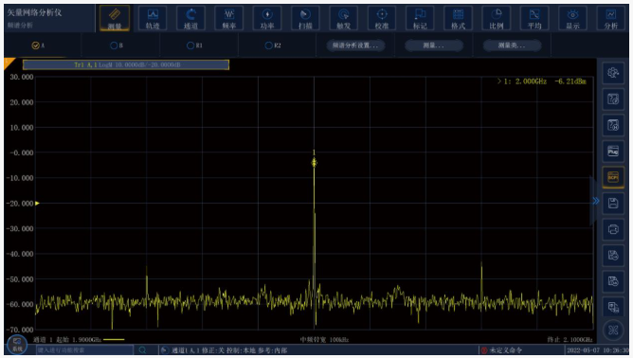
Task: Click the Plug icon in right sidebar
Action: (x=613, y=152)
